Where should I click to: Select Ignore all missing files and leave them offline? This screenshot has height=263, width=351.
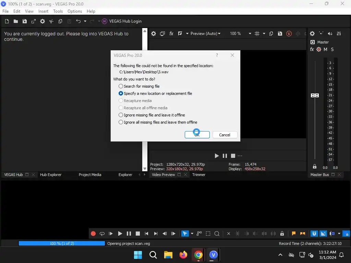(158, 122)
